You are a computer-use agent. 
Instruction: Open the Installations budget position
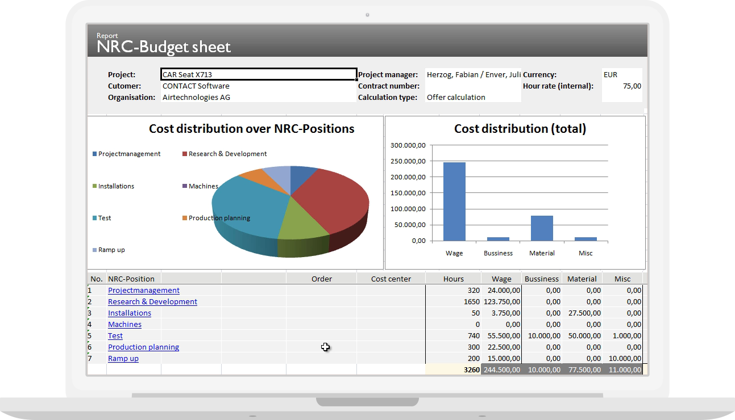click(x=129, y=313)
